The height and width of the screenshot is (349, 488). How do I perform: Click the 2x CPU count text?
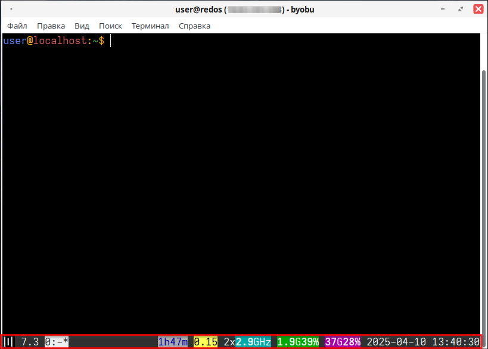click(x=229, y=342)
